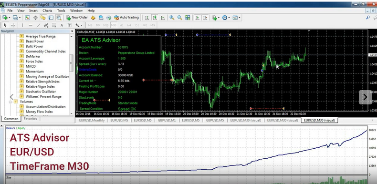Launch MetaEditor via yellow book icon
Image resolution: width=377 pixels, height=184 pixels.
coord(93,18)
